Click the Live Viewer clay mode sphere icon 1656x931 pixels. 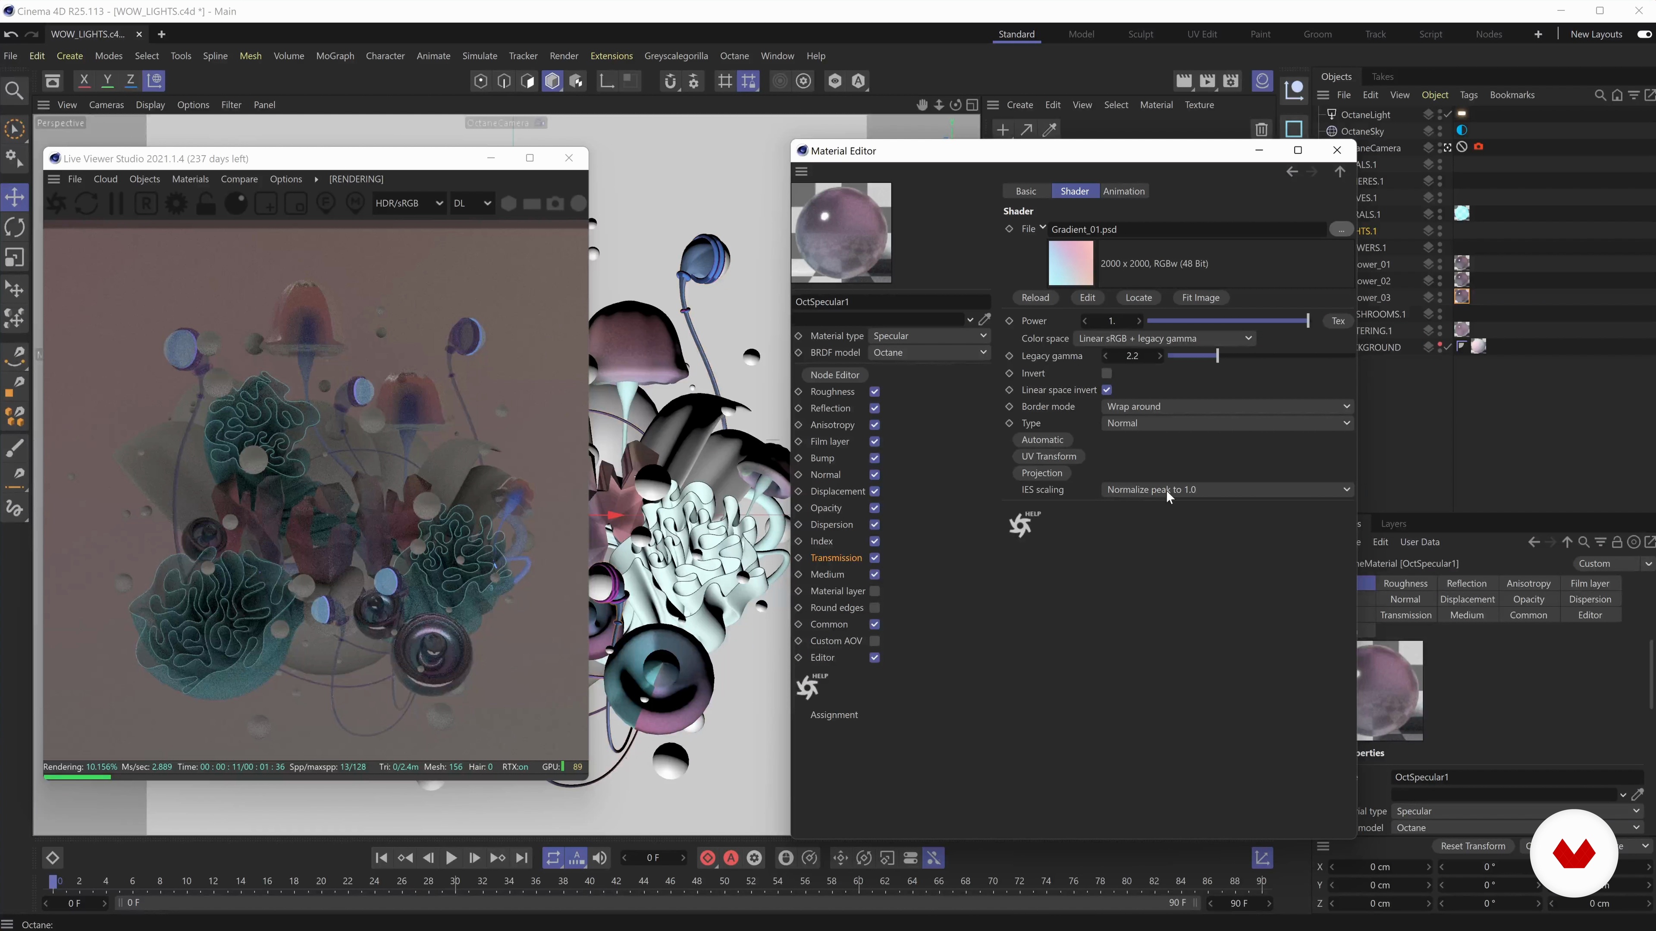pyautogui.click(x=236, y=204)
